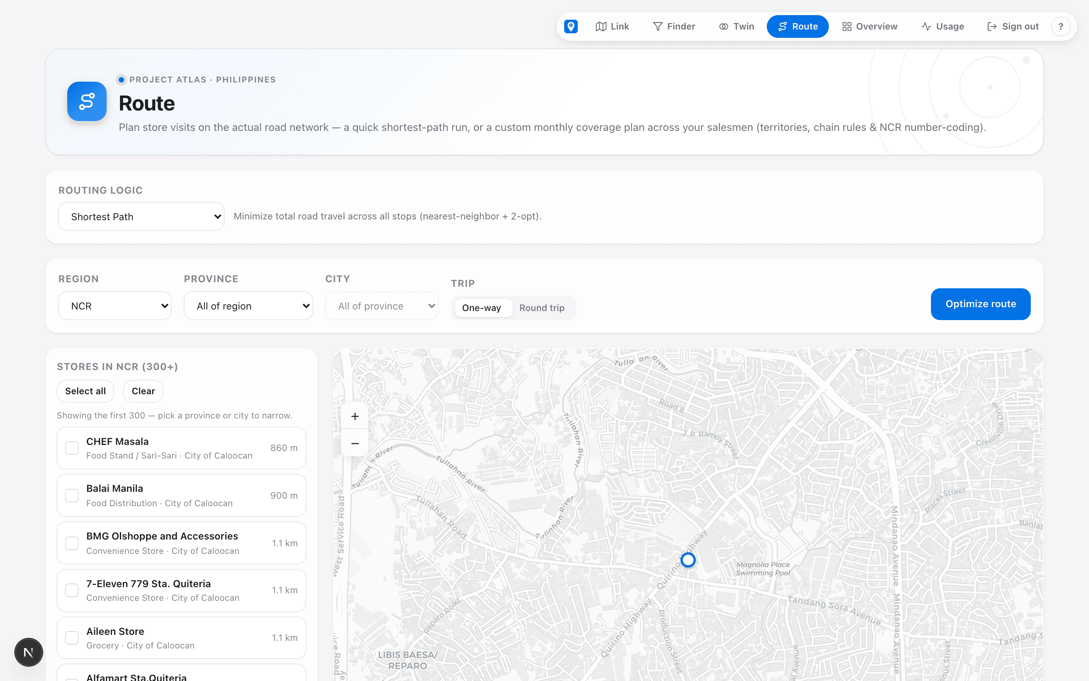The height and width of the screenshot is (681, 1089).
Task: Click the activity pulse icon beside Usage
Action: point(926,26)
